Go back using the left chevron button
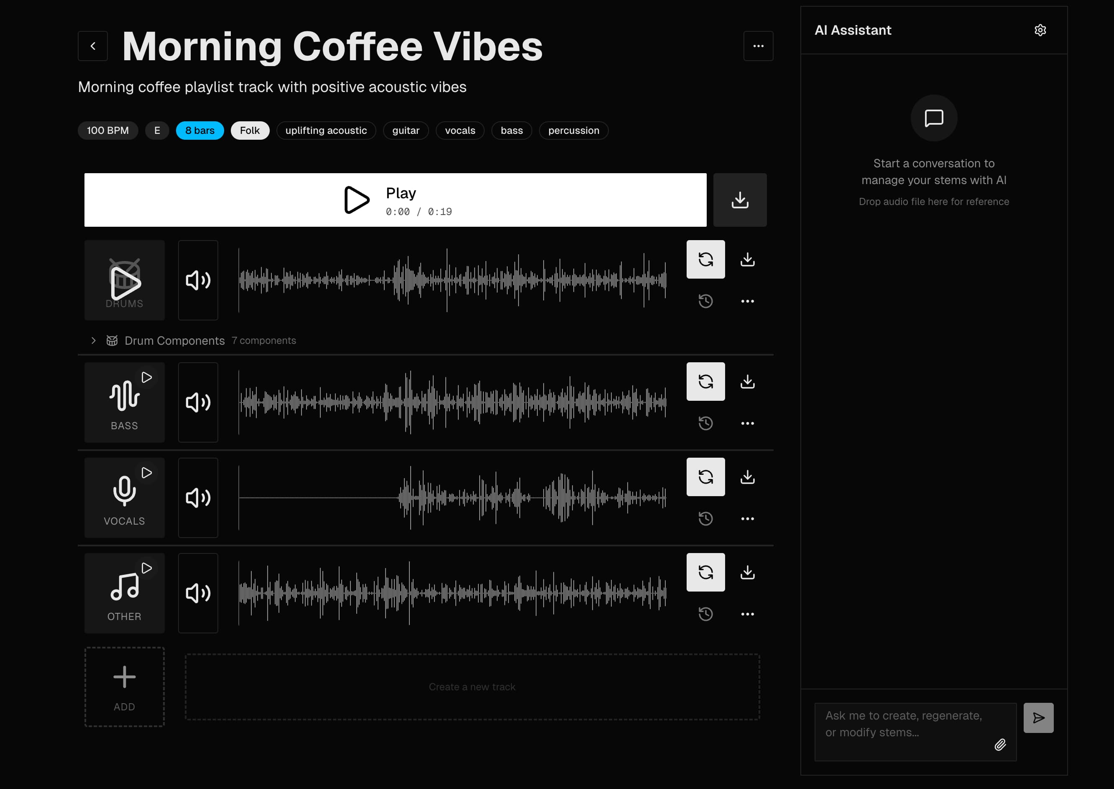The height and width of the screenshot is (789, 1114). [x=93, y=46]
